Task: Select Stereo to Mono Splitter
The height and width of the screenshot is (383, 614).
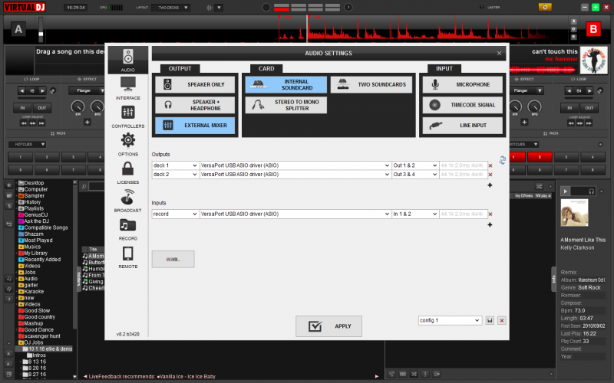Action: [286, 105]
